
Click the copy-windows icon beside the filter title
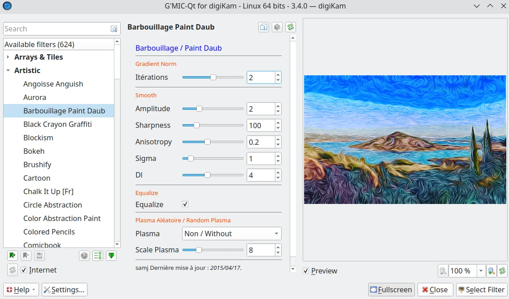tap(264, 27)
